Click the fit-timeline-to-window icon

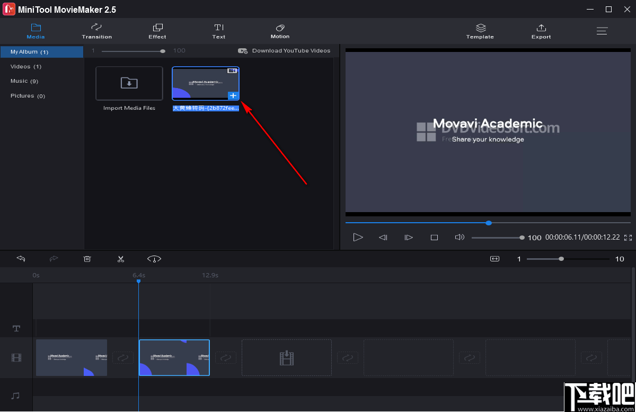[494, 259]
